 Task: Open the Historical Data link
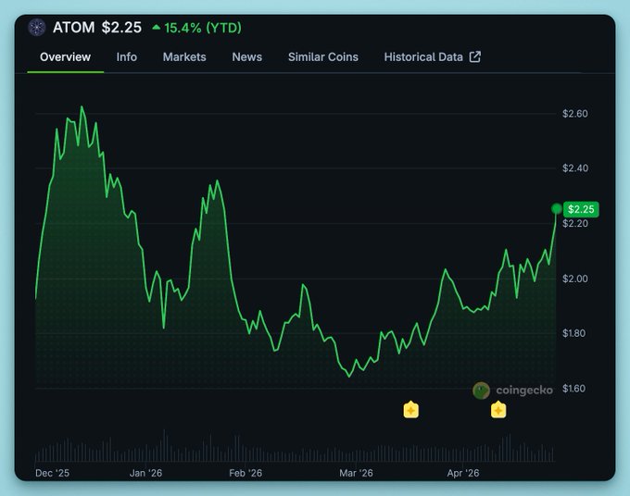click(x=433, y=57)
